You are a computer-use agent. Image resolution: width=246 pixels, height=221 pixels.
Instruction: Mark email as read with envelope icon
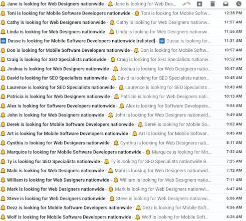click(226, 3)
